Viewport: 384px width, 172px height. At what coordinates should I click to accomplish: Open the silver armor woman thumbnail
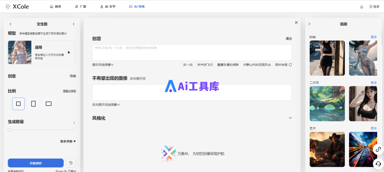click(x=363, y=58)
